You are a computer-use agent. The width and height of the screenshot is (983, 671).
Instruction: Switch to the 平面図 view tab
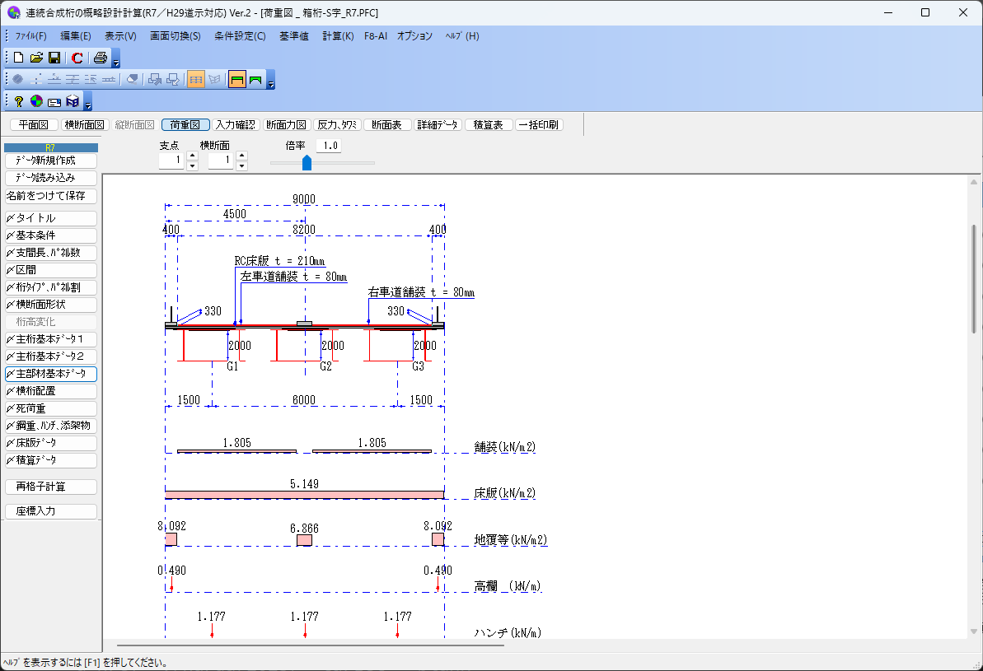click(x=34, y=124)
